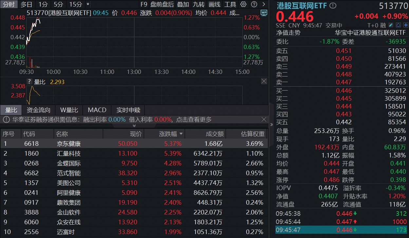Image resolution: width=409 pixels, height=238 pixels.
Task: Dismiss the 华泰证券融券通 info banner
Action: (264, 120)
